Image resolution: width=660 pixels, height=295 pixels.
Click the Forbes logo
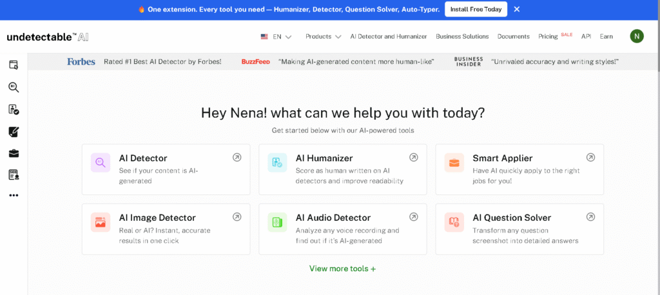(x=81, y=62)
